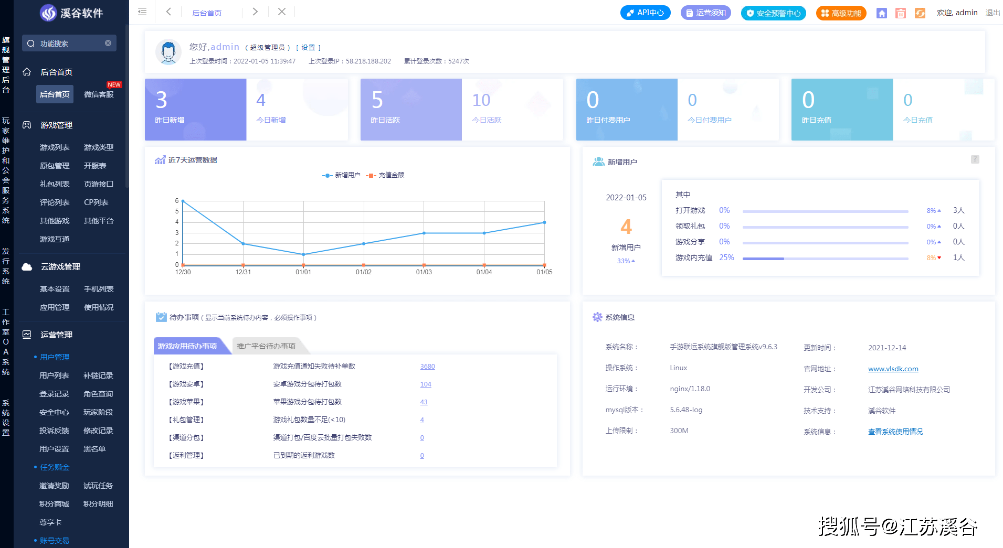The height and width of the screenshot is (548, 1003).
Task: Open the 开服表 menu item
Action: (x=95, y=166)
